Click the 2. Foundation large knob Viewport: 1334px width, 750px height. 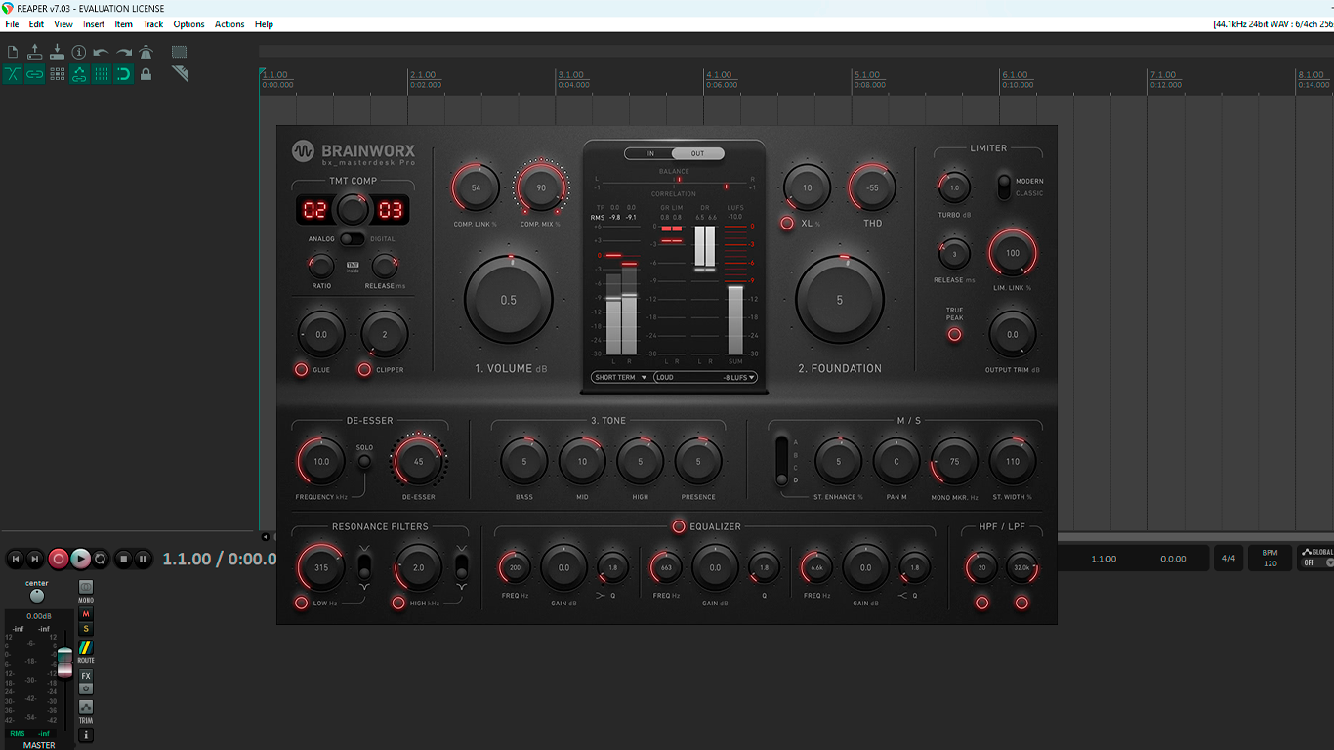(840, 300)
